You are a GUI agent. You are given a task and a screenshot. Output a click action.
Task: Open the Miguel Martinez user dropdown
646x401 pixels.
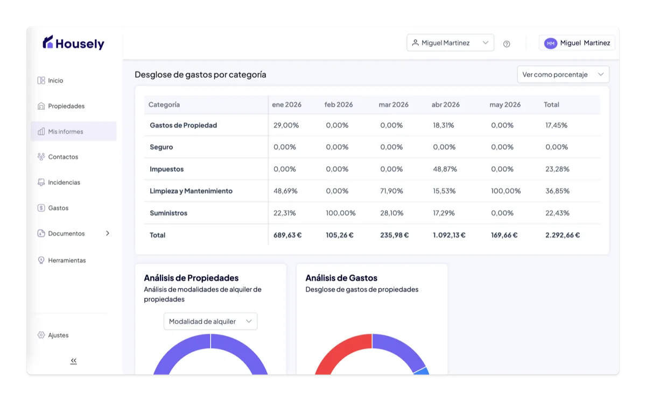450,42
